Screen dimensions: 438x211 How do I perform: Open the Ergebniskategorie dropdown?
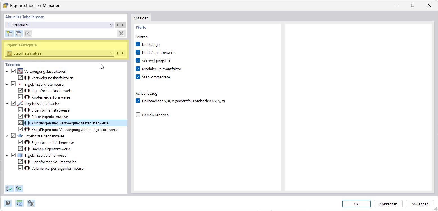point(111,53)
